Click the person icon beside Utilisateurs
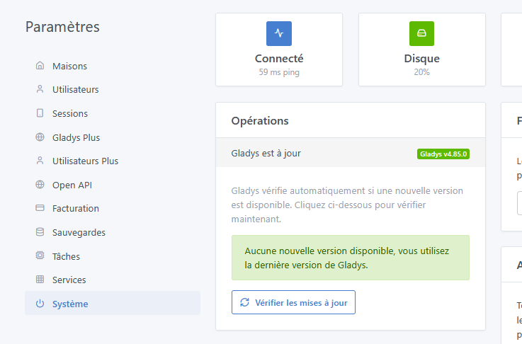This screenshot has width=522, height=344. (40, 89)
